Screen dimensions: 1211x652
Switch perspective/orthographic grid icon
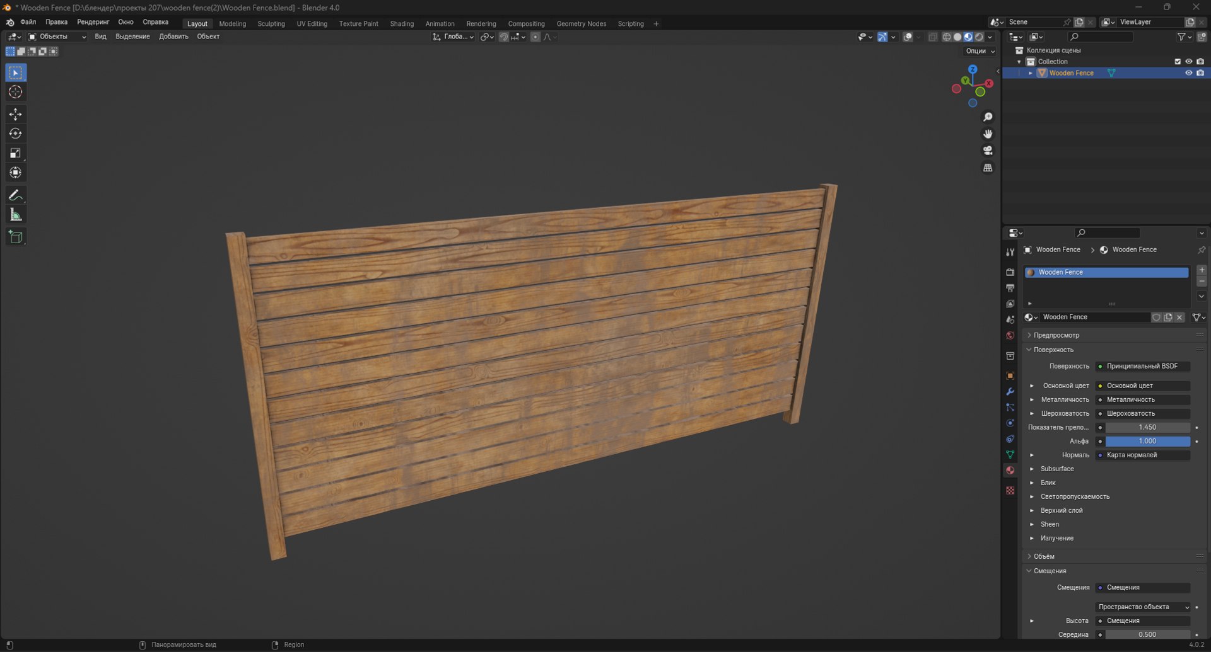pyautogui.click(x=988, y=168)
